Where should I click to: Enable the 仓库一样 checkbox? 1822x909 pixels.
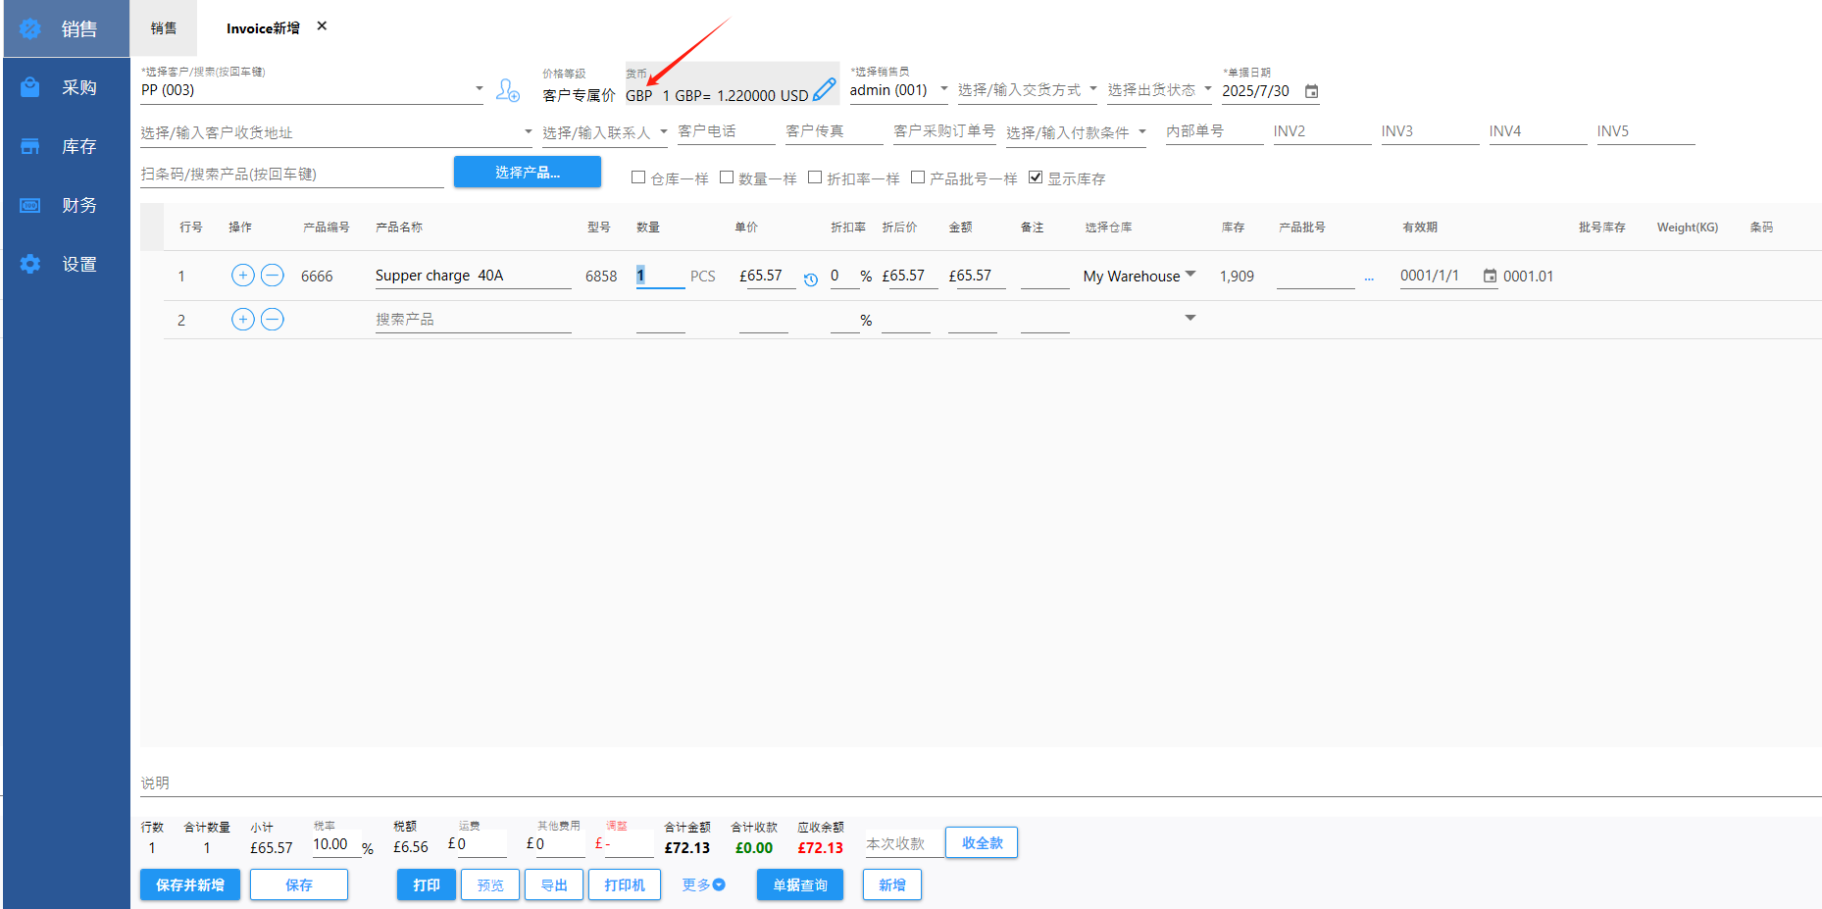point(638,177)
